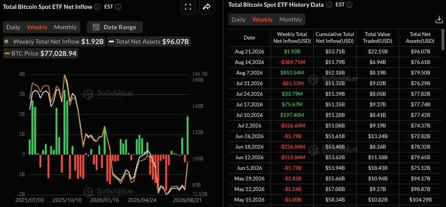
Task: Download the ETF history data
Action: [x=439, y=19]
